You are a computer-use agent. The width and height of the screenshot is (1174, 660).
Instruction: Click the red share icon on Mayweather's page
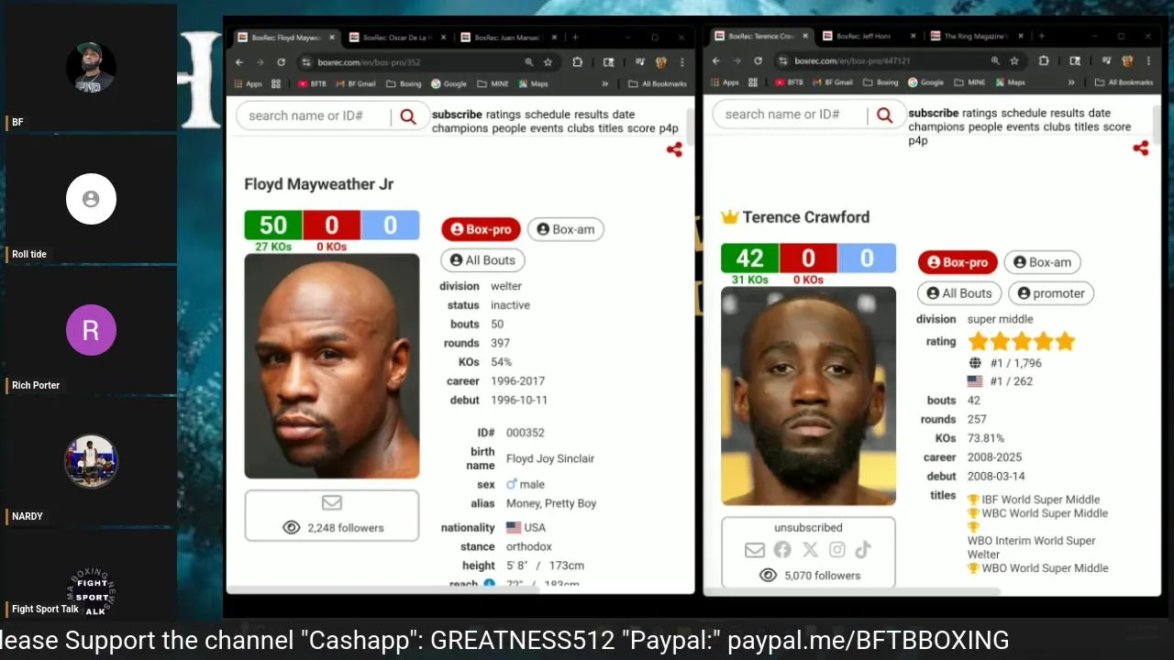[x=674, y=149]
